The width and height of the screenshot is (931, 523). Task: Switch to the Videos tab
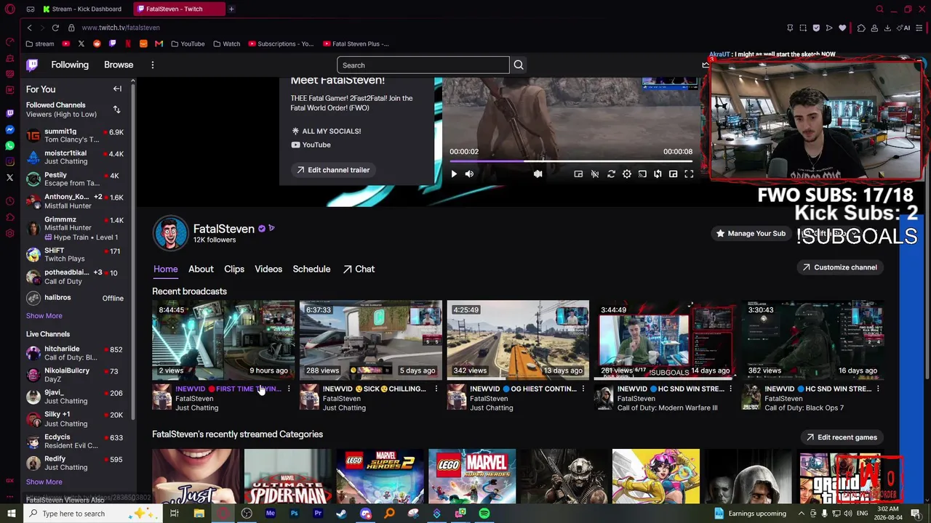(x=268, y=269)
